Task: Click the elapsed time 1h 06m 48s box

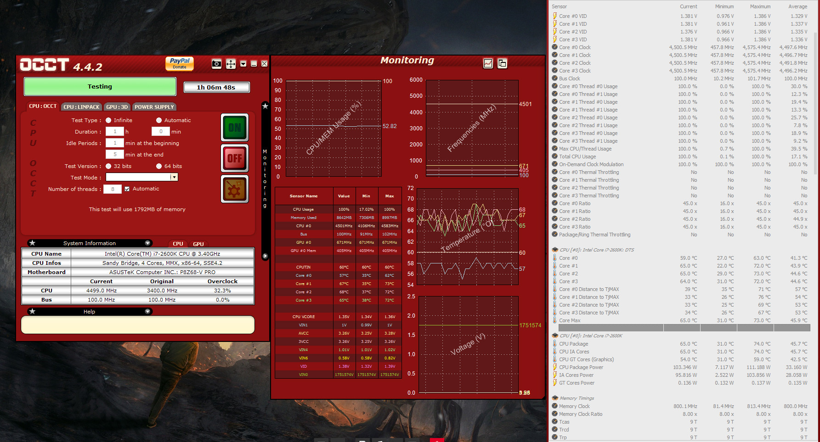Action: tap(216, 87)
